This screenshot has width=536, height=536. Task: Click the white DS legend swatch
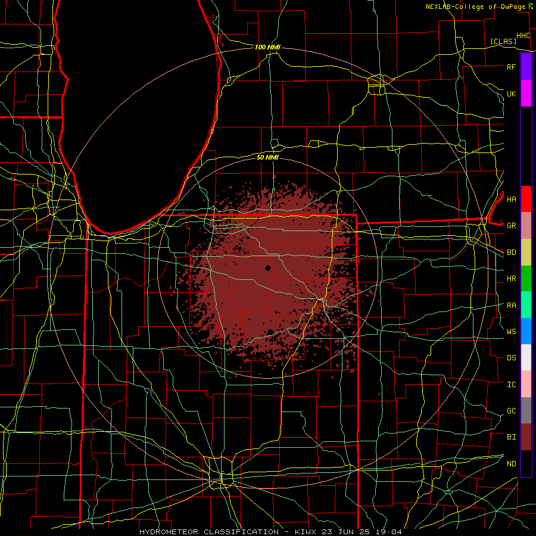526,357
